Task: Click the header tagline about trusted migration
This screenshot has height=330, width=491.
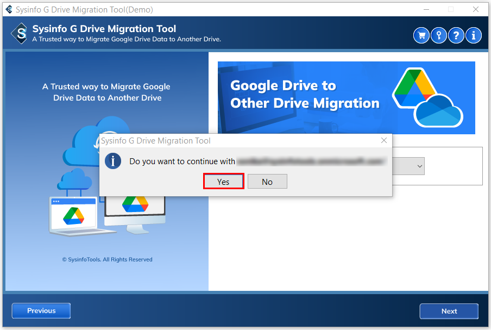Action: coord(127,39)
